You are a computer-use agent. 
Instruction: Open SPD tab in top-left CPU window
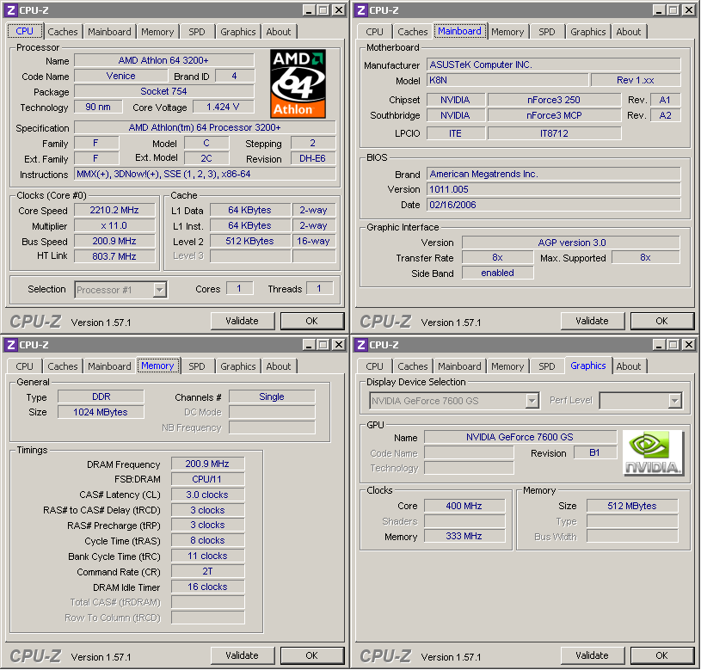[x=197, y=32]
